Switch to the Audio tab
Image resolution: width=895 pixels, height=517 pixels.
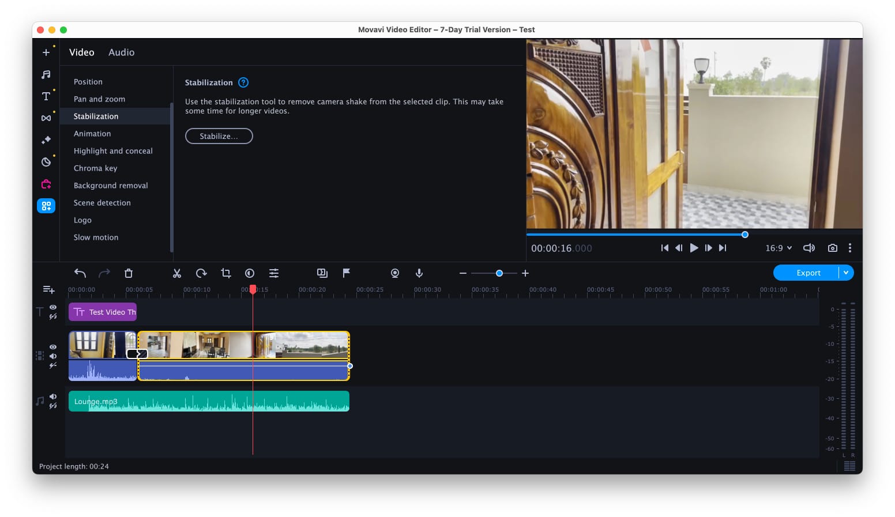pos(122,52)
